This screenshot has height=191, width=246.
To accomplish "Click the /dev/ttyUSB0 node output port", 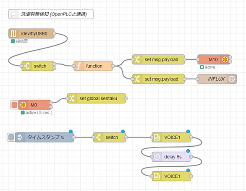I will coord(54,33).
